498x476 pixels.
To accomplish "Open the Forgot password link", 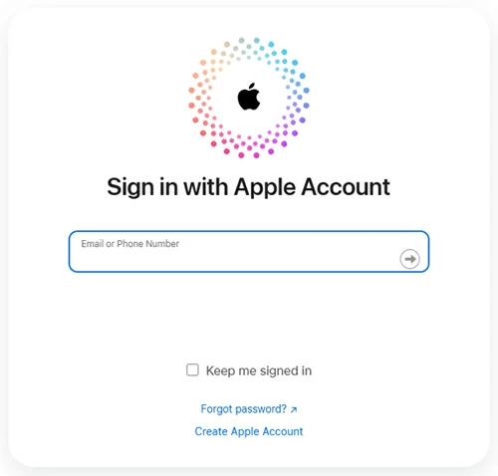I will click(243, 409).
